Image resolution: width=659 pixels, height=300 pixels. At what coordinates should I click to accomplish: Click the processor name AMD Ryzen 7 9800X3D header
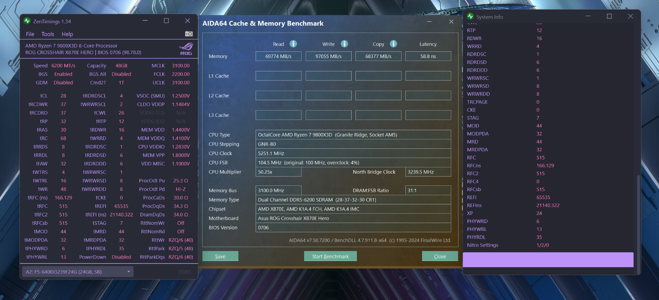coord(71,46)
